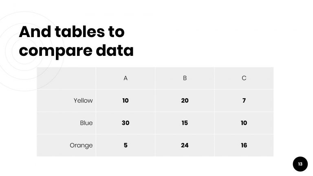The width and height of the screenshot is (313, 176).
Task: Click column header C
Action: 244,78
